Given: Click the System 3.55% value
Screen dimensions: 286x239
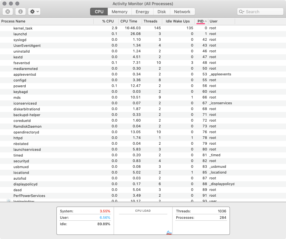Looking at the screenshot, I should click(105, 211).
